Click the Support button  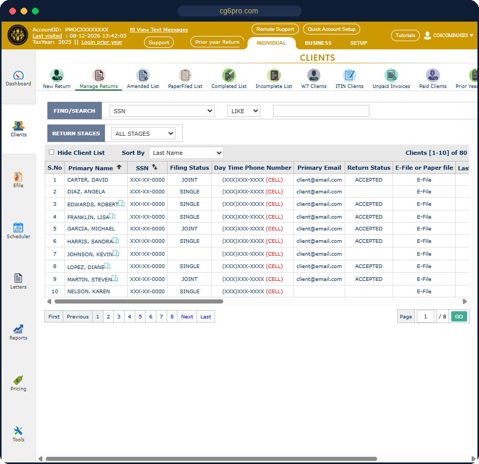click(x=159, y=43)
